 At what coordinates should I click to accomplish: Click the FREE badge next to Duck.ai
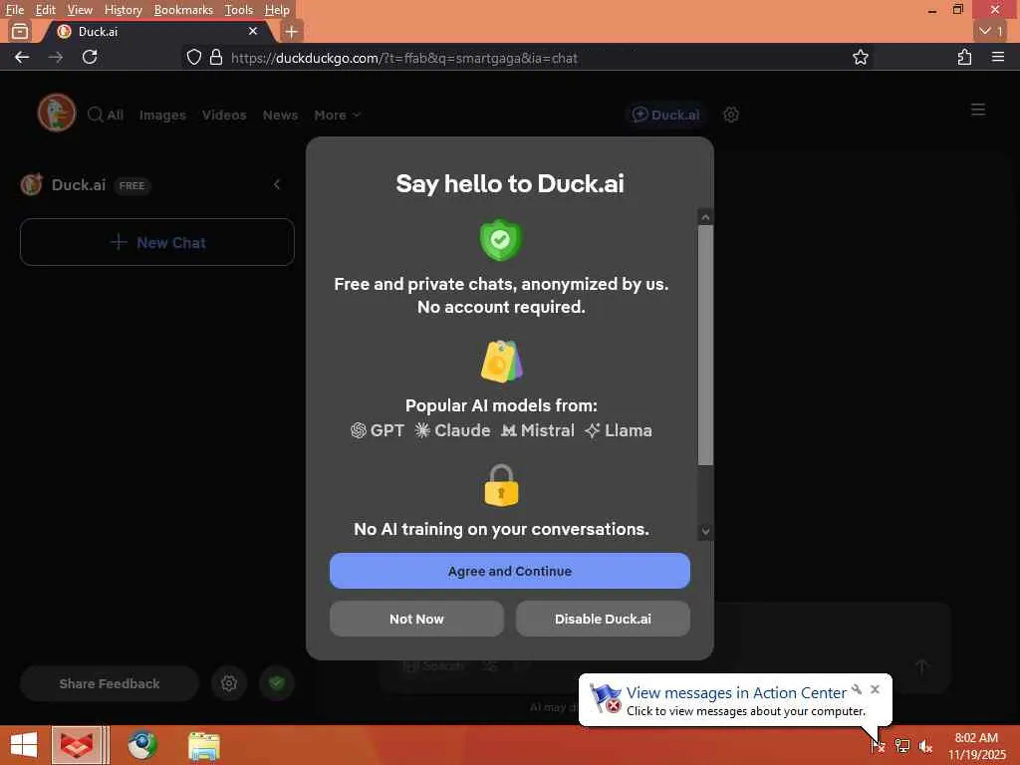click(x=132, y=185)
